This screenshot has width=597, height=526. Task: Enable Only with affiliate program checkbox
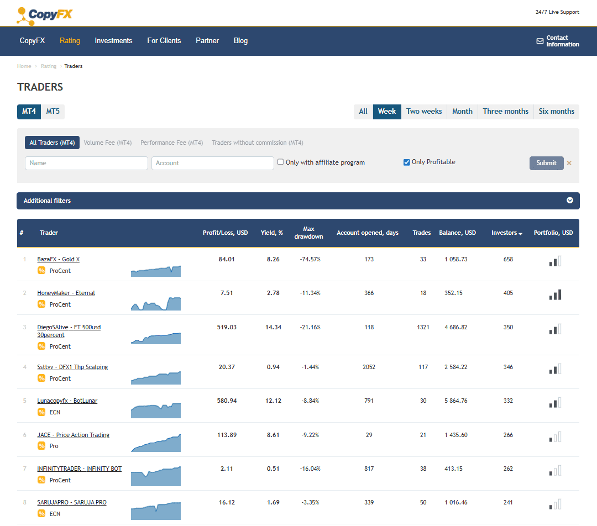[281, 162]
